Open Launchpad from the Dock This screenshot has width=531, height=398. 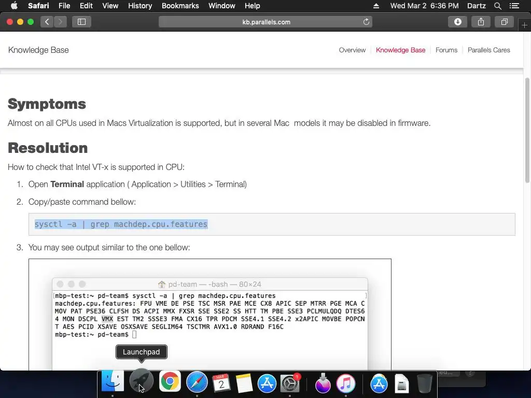141,382
